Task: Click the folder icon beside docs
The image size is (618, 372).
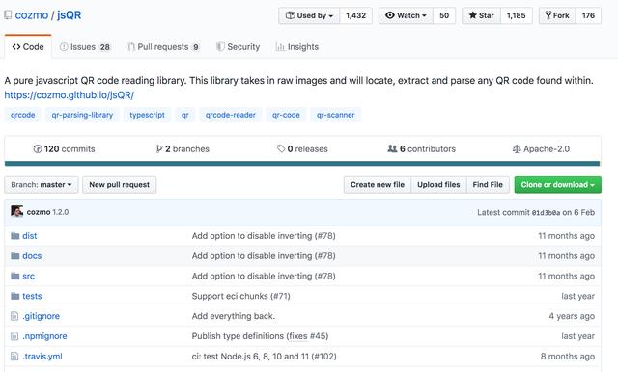Action: 15,256
